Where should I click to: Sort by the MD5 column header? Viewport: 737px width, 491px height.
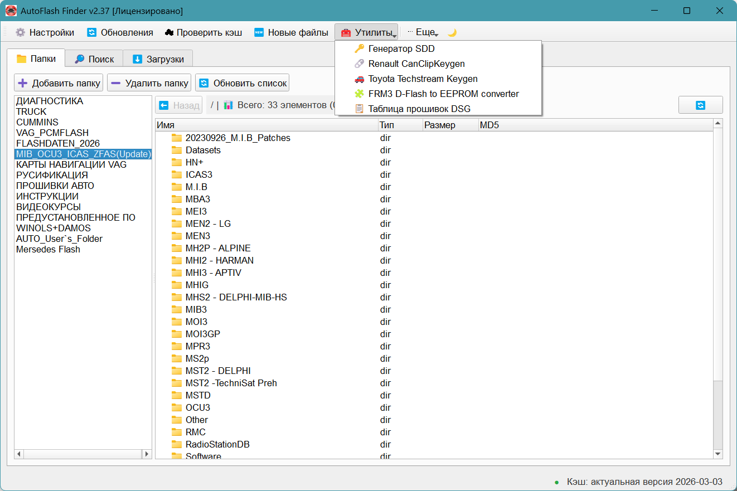click(x=595, y=125)
